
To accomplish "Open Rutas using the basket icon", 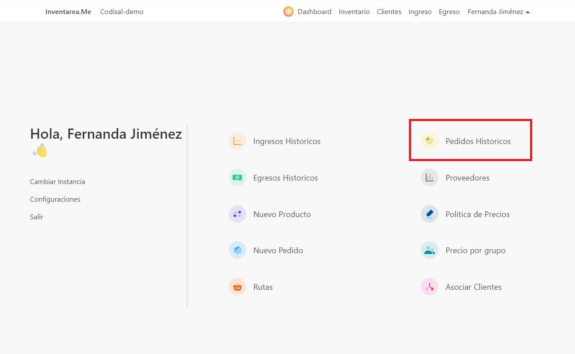I will [237, 286].
